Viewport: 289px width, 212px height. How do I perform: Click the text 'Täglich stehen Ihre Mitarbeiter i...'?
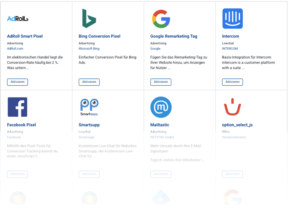(x=178, y=160)
